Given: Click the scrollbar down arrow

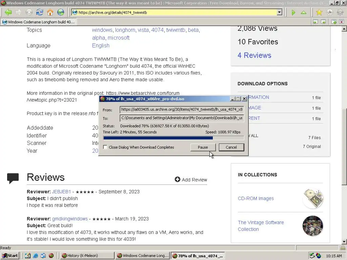Looking at the screenshot, I should (344, 242).
